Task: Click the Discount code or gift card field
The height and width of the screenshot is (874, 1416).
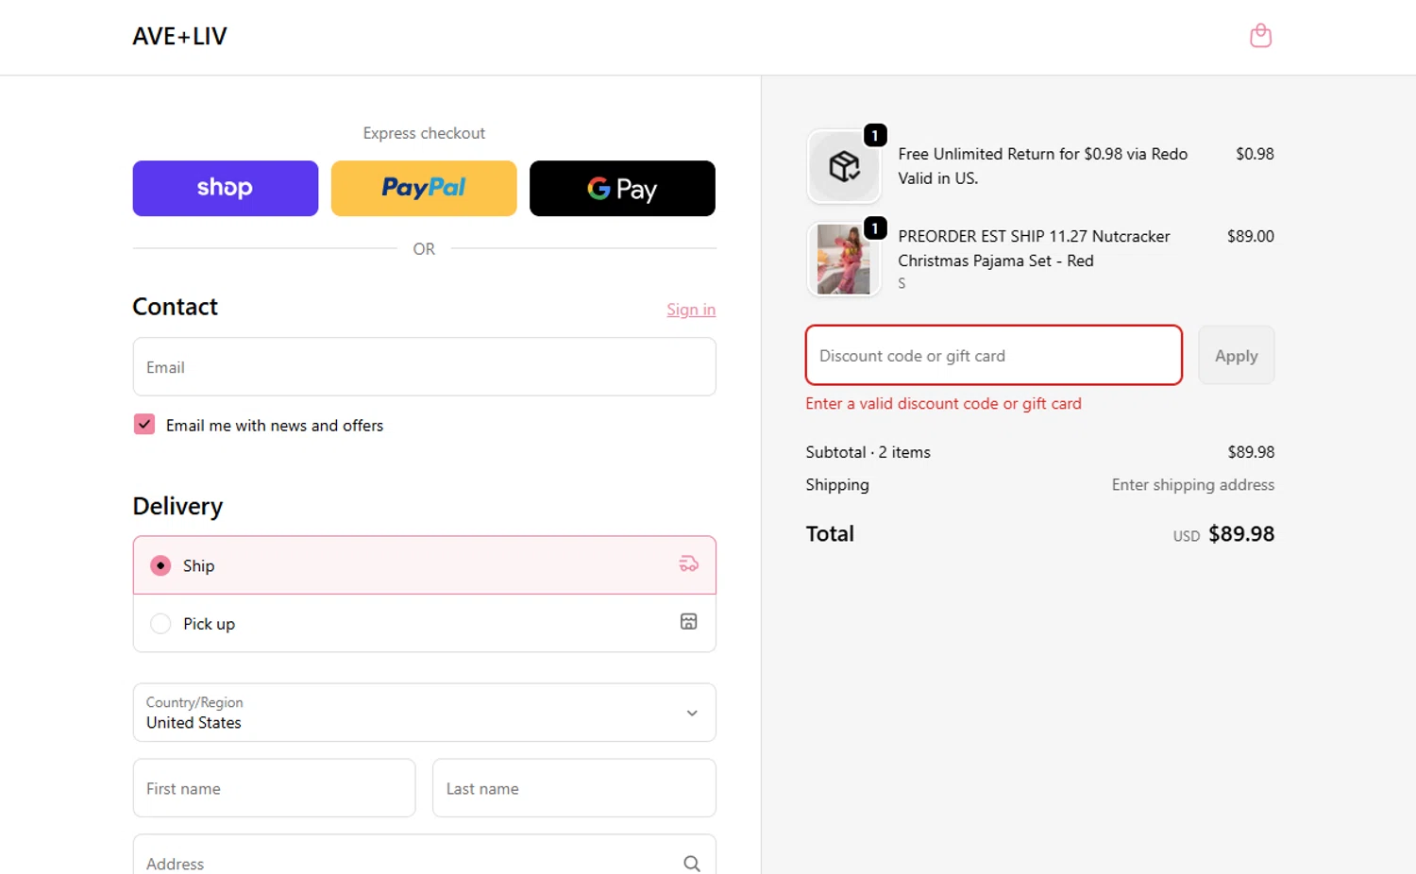Action: pos(993,356)
